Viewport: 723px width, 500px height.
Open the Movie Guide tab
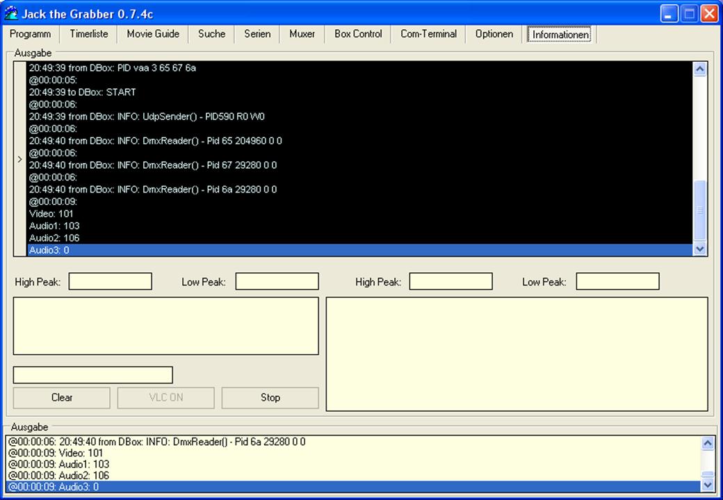coord(153,34)
